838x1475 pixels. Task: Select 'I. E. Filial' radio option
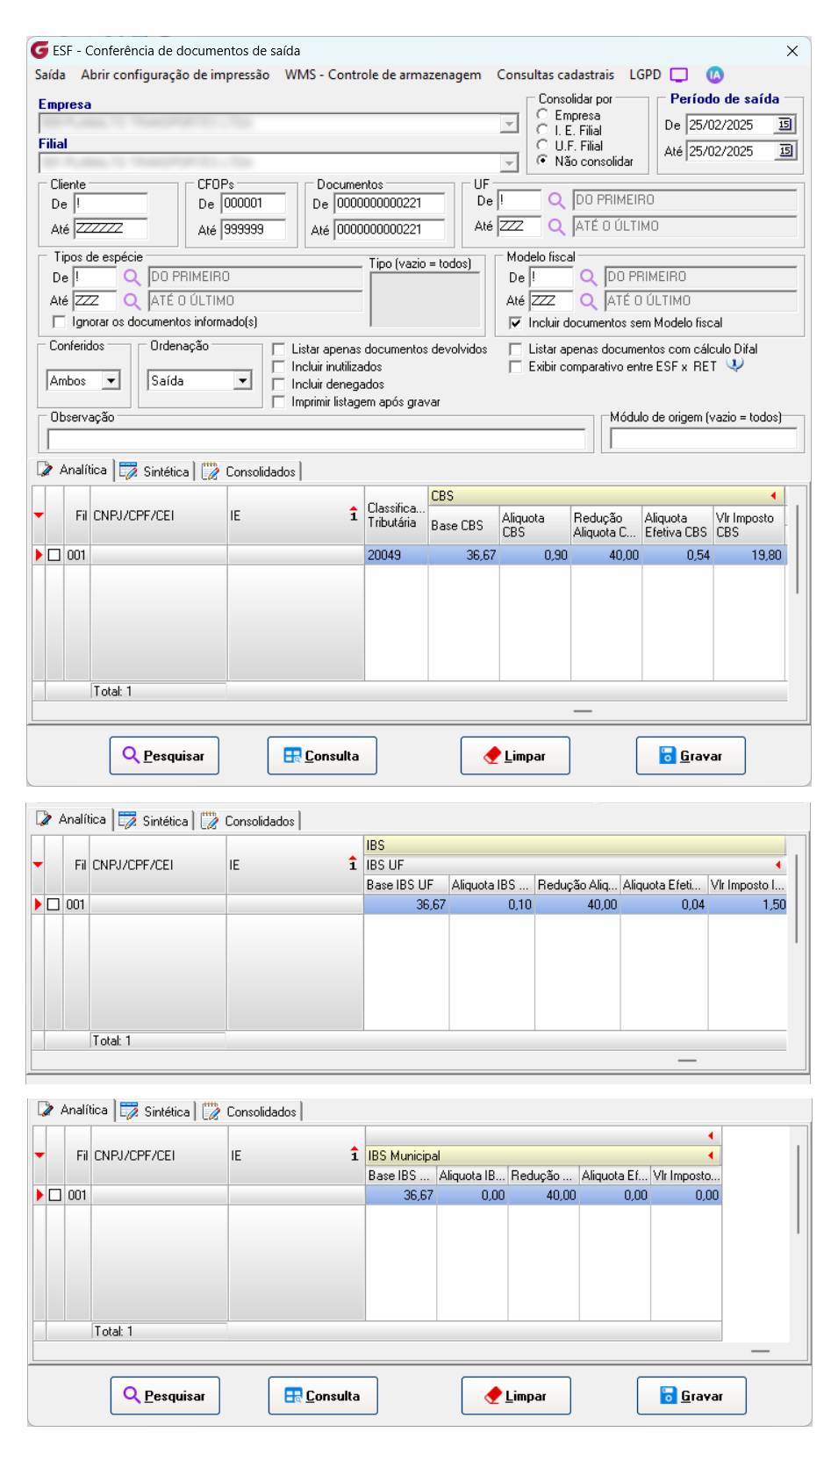[x=542, y=130]
